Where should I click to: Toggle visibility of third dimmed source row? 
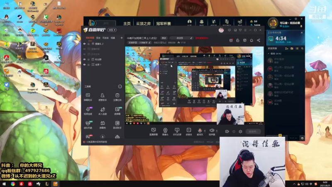tap(85, 54)
